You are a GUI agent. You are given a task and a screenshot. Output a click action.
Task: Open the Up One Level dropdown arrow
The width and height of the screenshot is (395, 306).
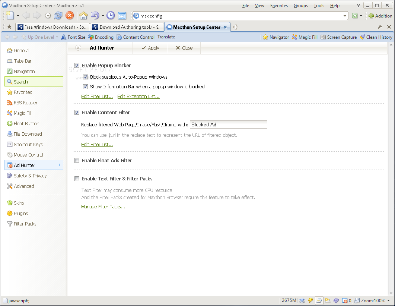tap(57, 37)
